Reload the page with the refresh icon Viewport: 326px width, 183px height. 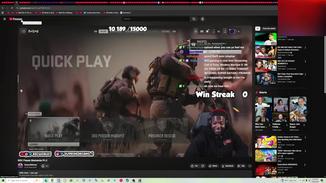(x=12, y=8)
